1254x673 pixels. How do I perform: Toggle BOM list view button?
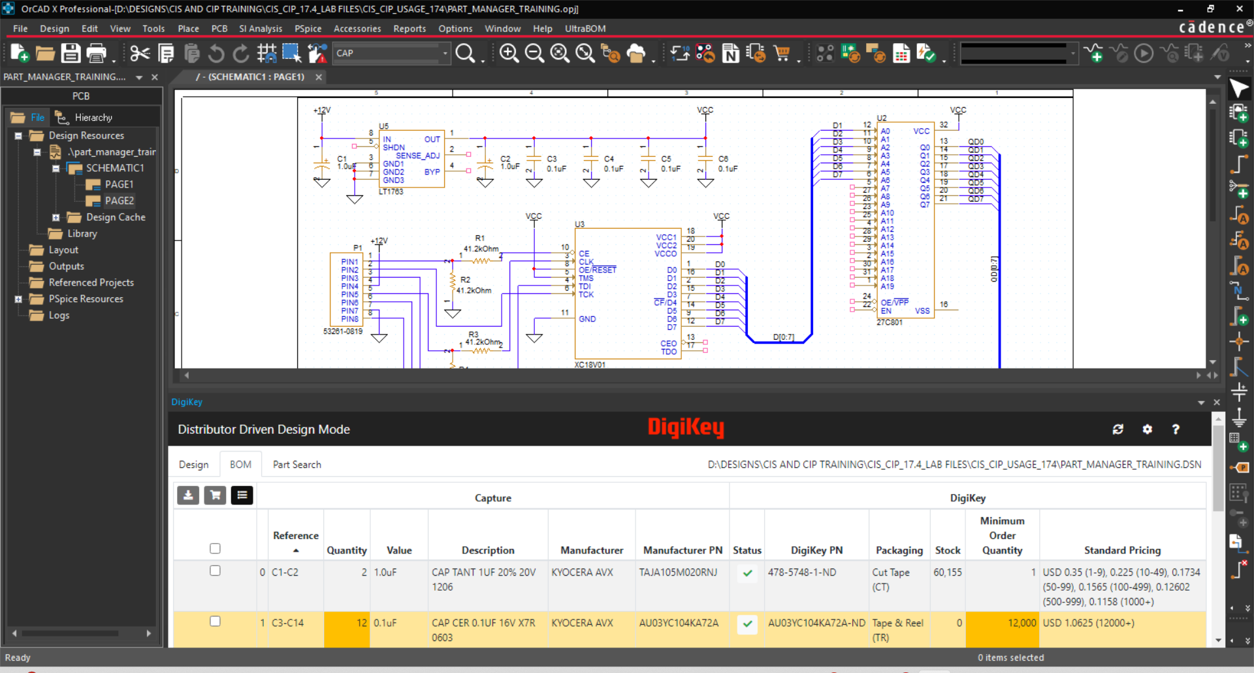[242, 495]
